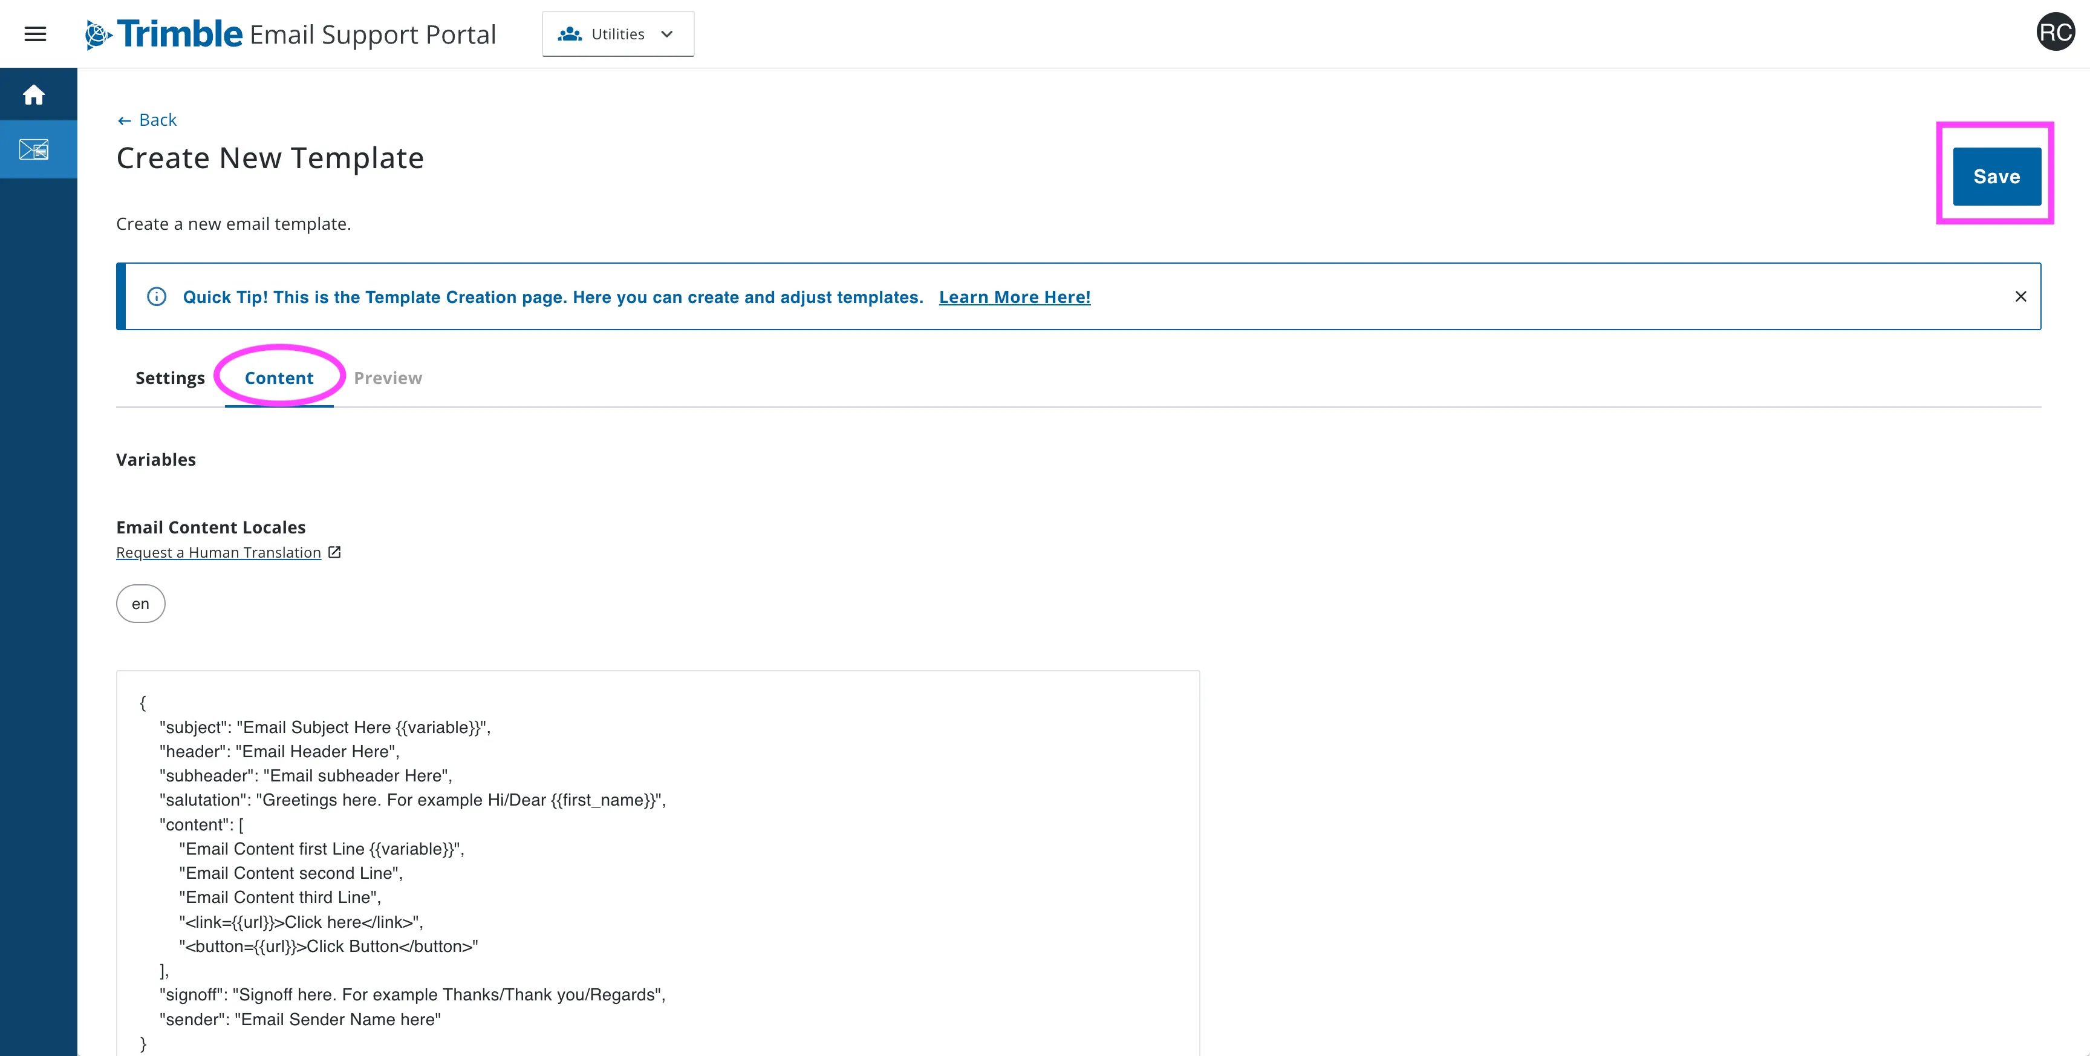
Task: Open the Learn More Here link
Action: [1014, 297]
